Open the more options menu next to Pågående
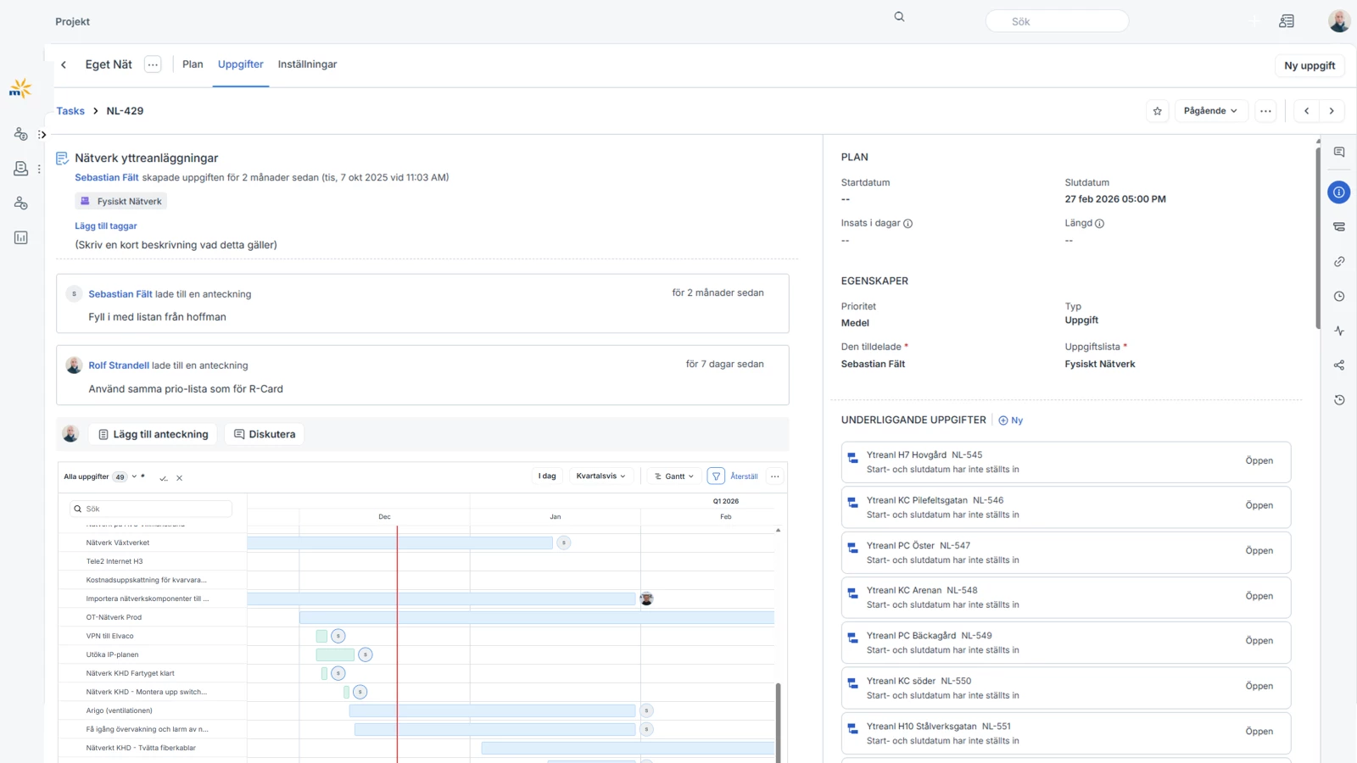1357x763 pixels. click(1265, 111)
